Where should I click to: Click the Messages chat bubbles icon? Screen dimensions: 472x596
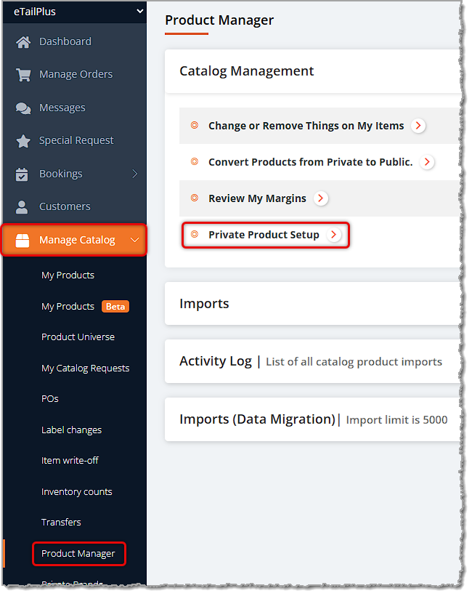(x=23, y=108)
